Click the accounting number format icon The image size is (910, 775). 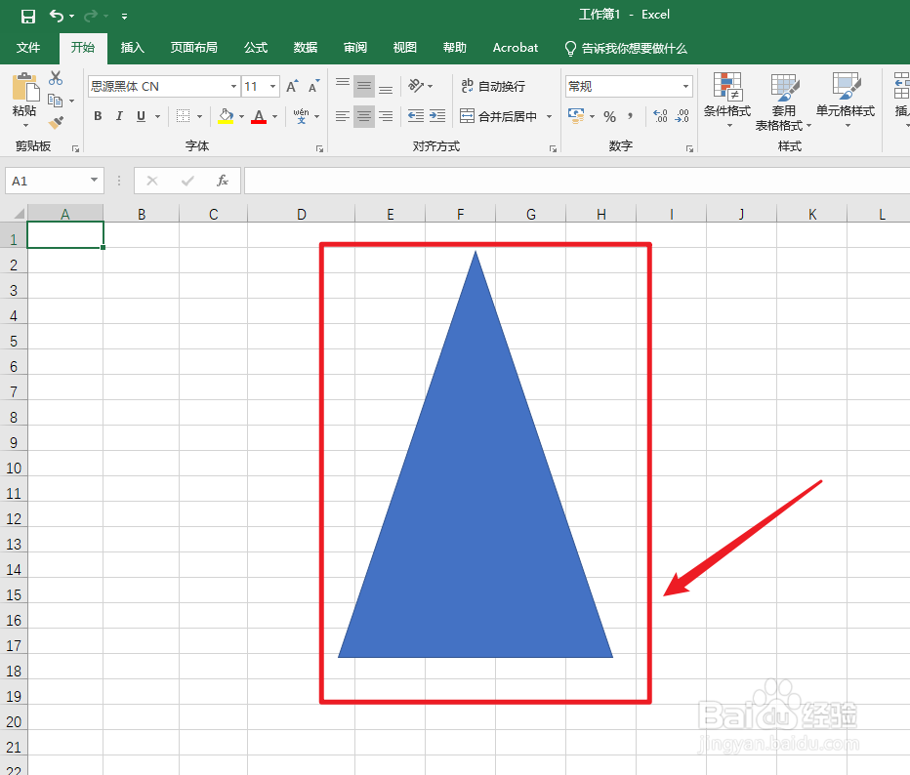(576, 116)
